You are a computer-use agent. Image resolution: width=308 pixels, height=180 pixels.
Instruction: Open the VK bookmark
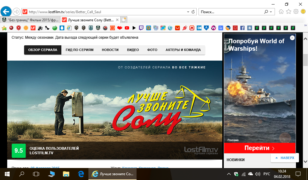tap(250, 28)
